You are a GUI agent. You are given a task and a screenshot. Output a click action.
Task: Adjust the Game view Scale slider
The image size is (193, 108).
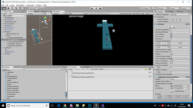click(98, 14)
